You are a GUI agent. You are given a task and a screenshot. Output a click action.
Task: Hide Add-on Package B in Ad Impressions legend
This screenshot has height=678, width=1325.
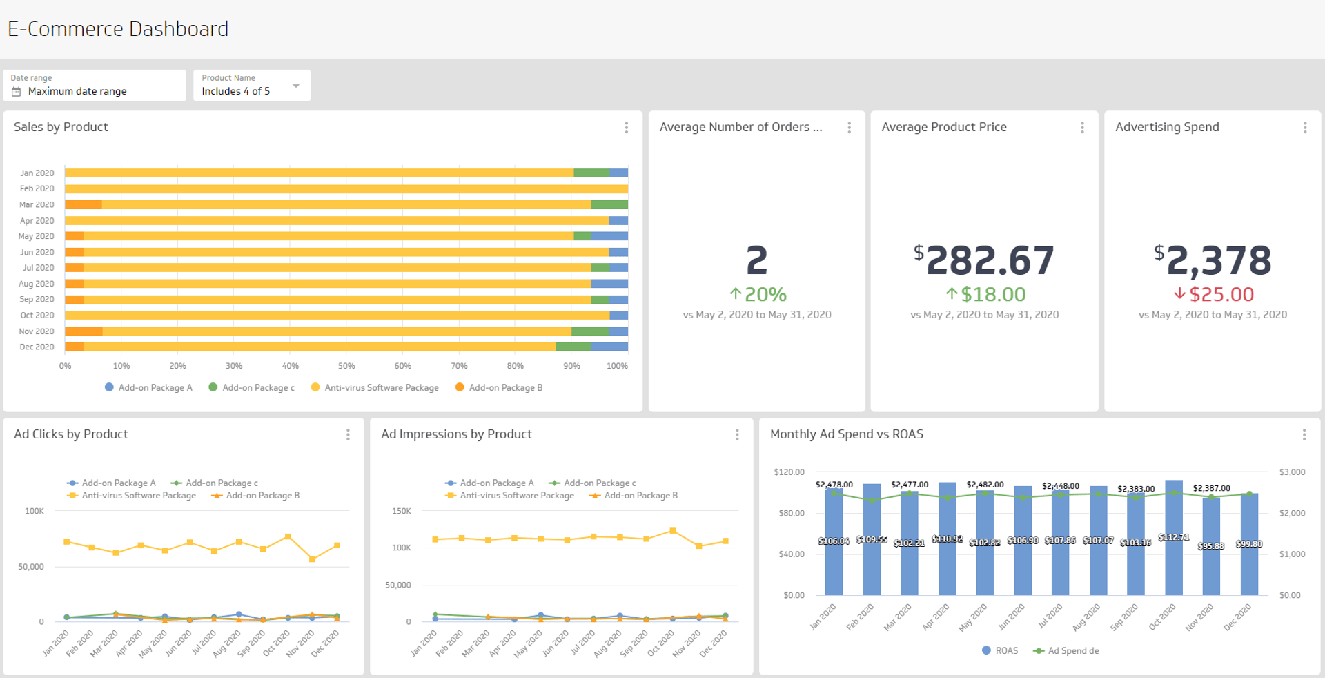click(632, 496)
